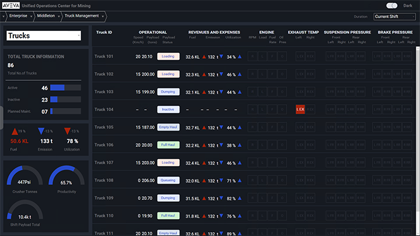Screen dimensions: 420x236
Task: Expand the Middleton breadcrumb dropdown arrow
Action: (59, 16)
